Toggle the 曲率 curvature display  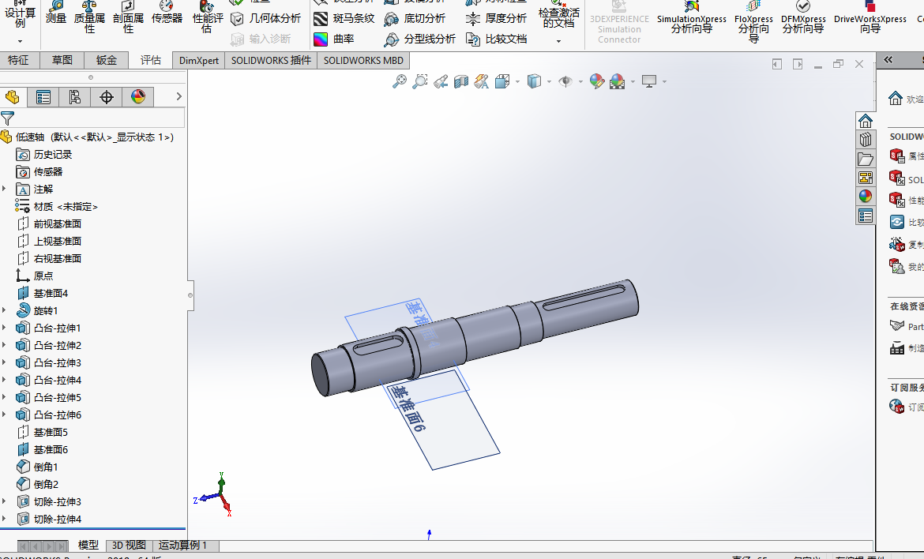(333, 39)
